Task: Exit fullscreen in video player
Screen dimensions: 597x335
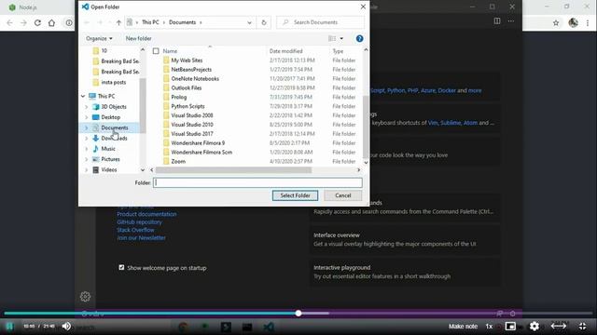Action: [x=582, y=326]
